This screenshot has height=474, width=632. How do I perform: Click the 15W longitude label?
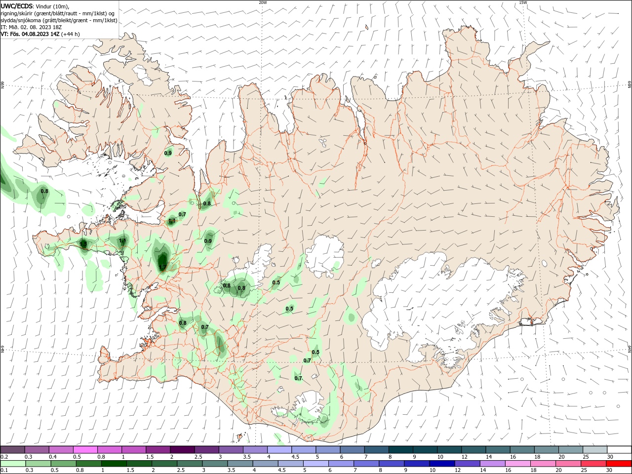click(x=523, y=2)
